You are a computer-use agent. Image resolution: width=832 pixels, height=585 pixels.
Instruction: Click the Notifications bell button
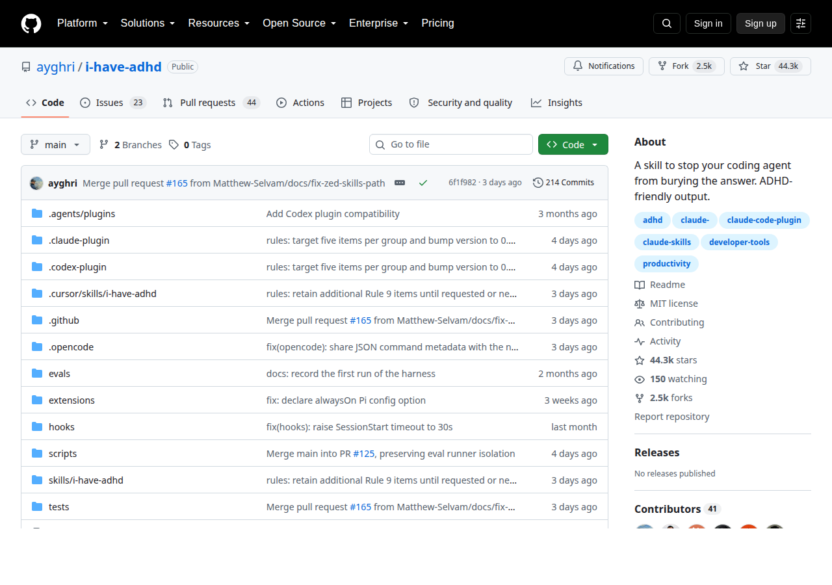click(x=604, y=66)
